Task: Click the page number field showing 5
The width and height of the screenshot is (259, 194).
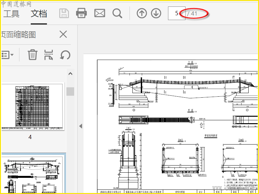Action: tap(176, 13)
